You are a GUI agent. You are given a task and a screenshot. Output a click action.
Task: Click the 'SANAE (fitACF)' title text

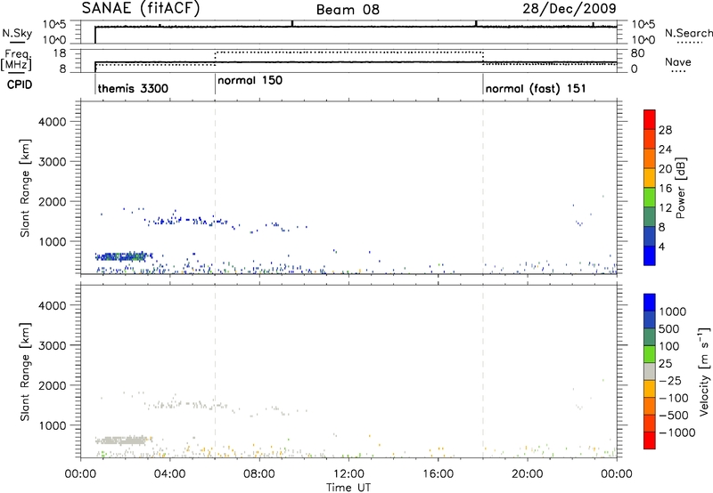(x=141, y=9)
